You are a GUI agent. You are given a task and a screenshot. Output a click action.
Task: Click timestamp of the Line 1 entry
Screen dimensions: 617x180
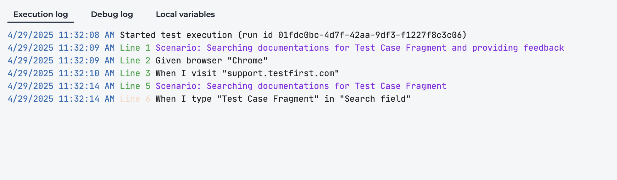tap(61, 48)
